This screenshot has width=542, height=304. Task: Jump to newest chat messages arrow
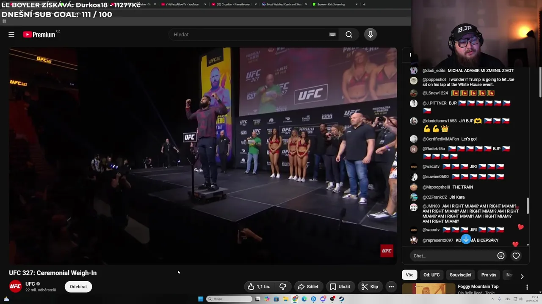[466, 239]
